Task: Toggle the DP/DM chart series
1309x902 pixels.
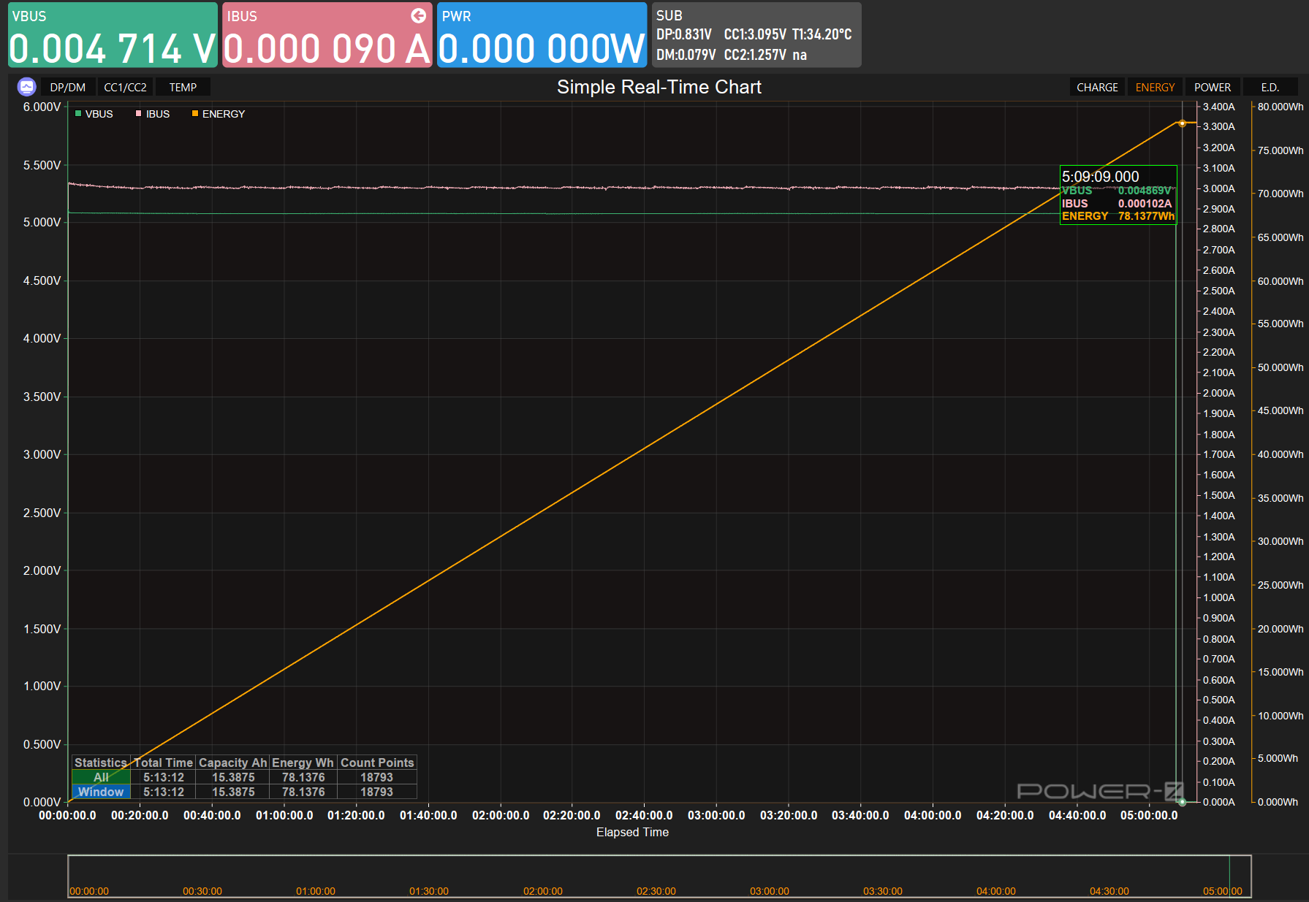Action: click(68, 88)
